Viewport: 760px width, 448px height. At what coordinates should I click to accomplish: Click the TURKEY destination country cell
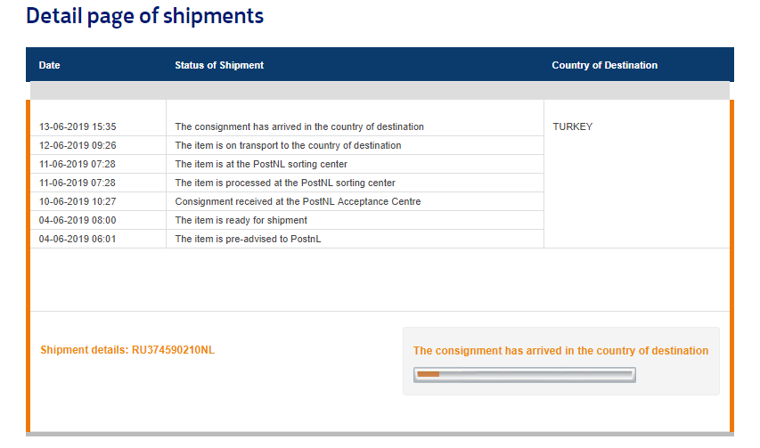[572, 126]
